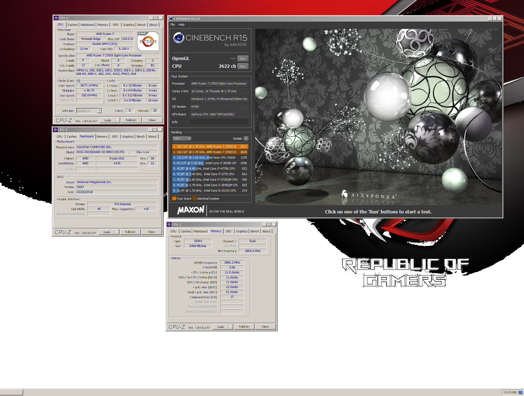Run the OpenGL benchmark
Viewport: 524px width, 396px height.
(242, 59)
